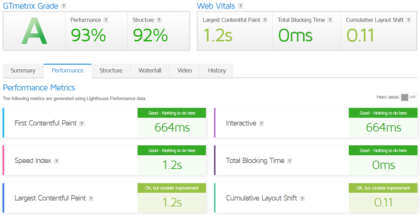
Task: Click the Interactive 664ms value
Action: 383,128
